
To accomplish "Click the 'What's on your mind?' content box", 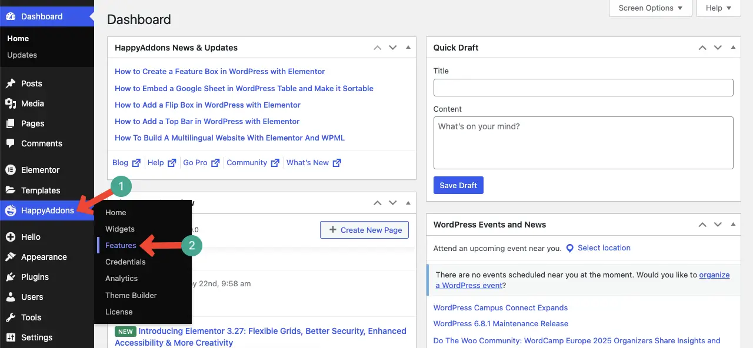I will pos(584,143).
